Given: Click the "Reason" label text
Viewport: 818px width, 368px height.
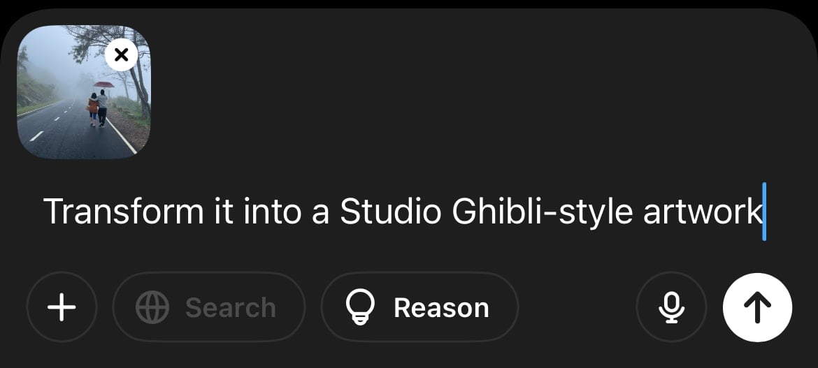Looking at the screenshot, I should 441,307.
